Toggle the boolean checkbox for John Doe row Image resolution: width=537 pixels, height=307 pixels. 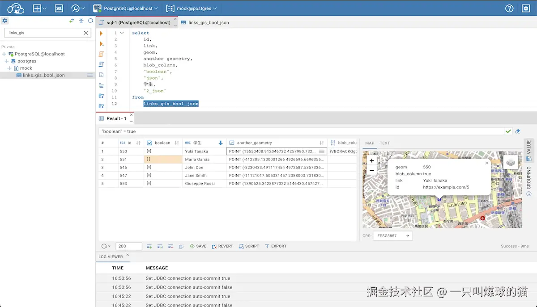pos(149,168)
